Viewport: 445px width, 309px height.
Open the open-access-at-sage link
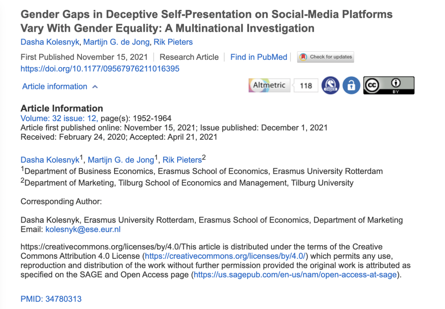pos(295,275)
